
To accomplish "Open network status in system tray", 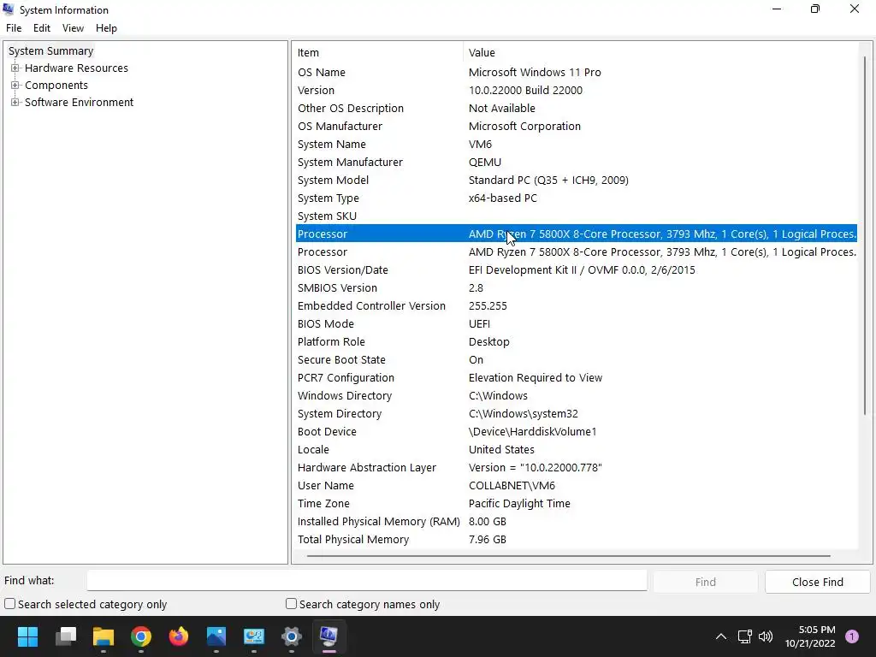I will 745,636.
